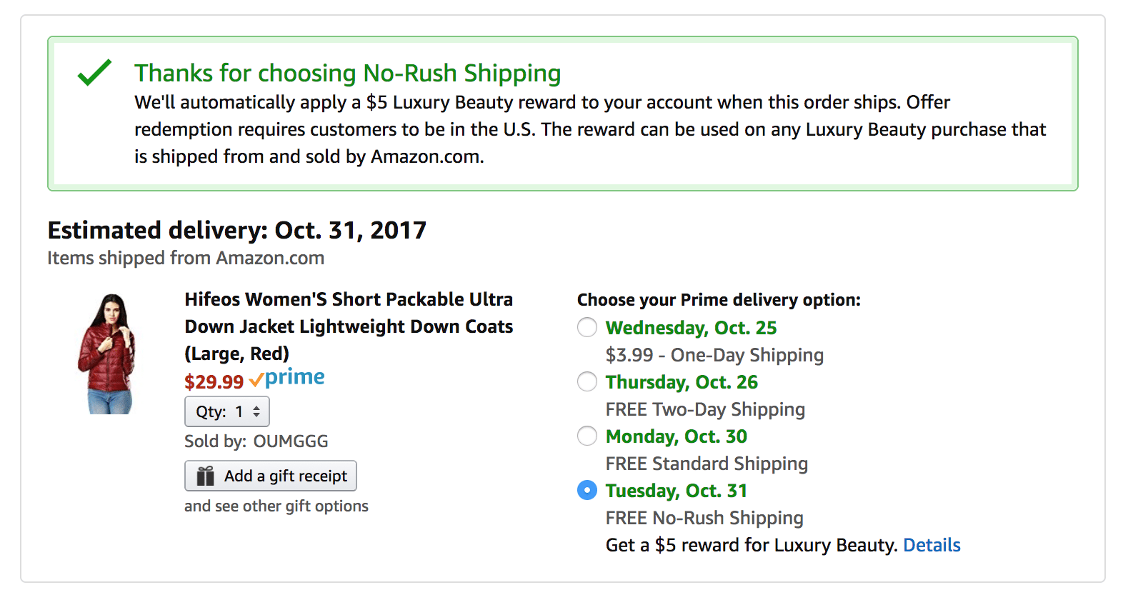Click the FREE No-Rush Shipping label

[704, 518]
